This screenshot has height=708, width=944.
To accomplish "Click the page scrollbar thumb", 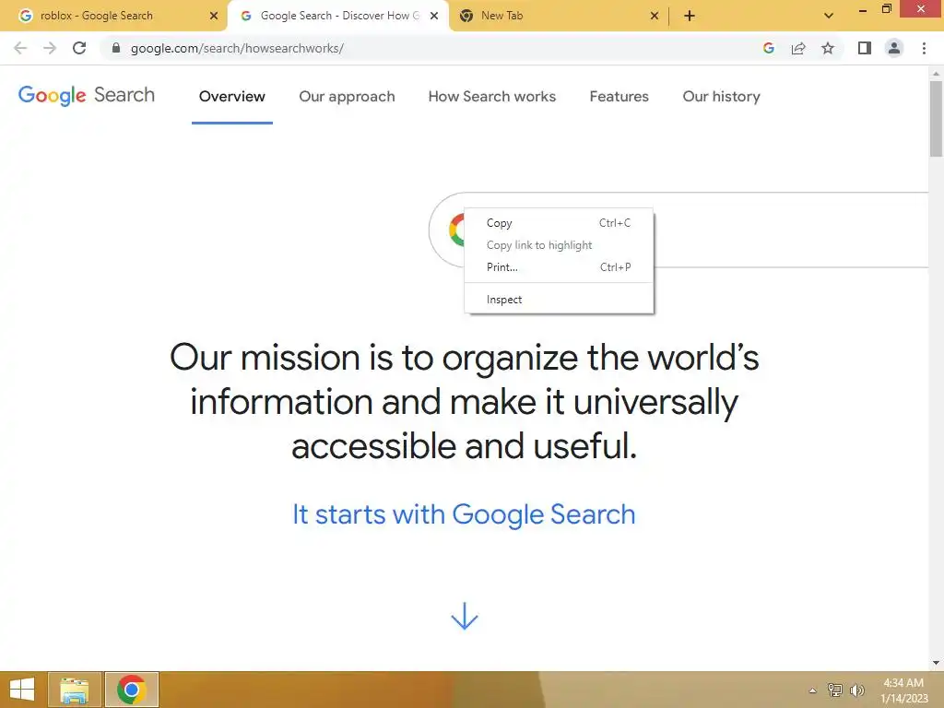I will [x=936, y=119].
